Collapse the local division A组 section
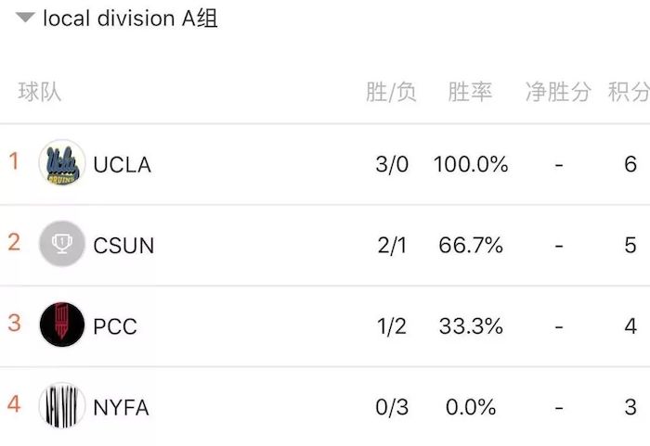 (x=25, y=18)
